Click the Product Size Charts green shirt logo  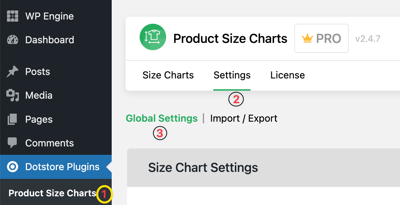[x=153, y=37]
